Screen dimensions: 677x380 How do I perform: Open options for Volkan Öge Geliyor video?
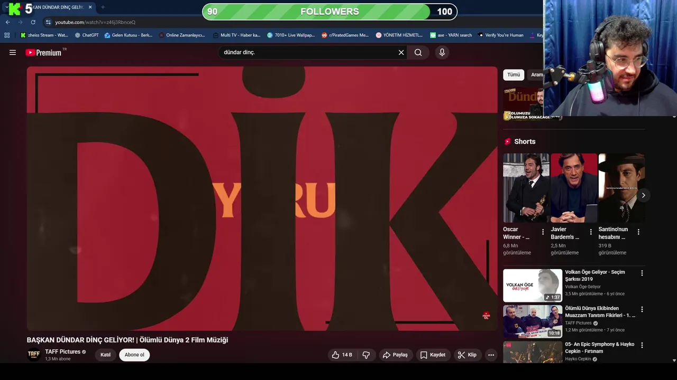[642, 273]
